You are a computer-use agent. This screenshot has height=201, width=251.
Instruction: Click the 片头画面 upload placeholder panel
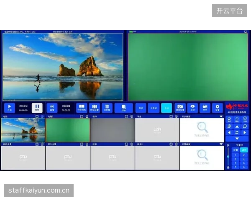[202, 130]
